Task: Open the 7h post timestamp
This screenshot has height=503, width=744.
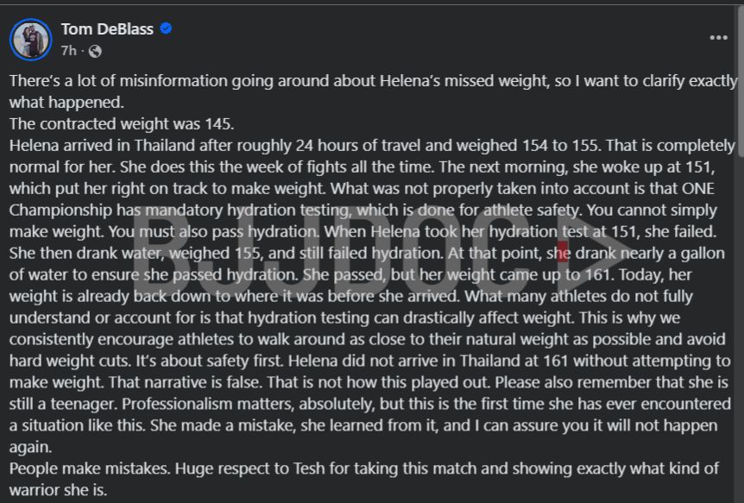Action: coord(68,51)
